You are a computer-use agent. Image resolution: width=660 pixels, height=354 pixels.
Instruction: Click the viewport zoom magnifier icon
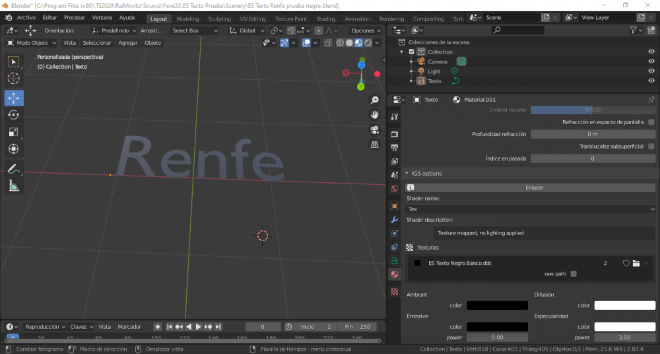pos(375,100)
